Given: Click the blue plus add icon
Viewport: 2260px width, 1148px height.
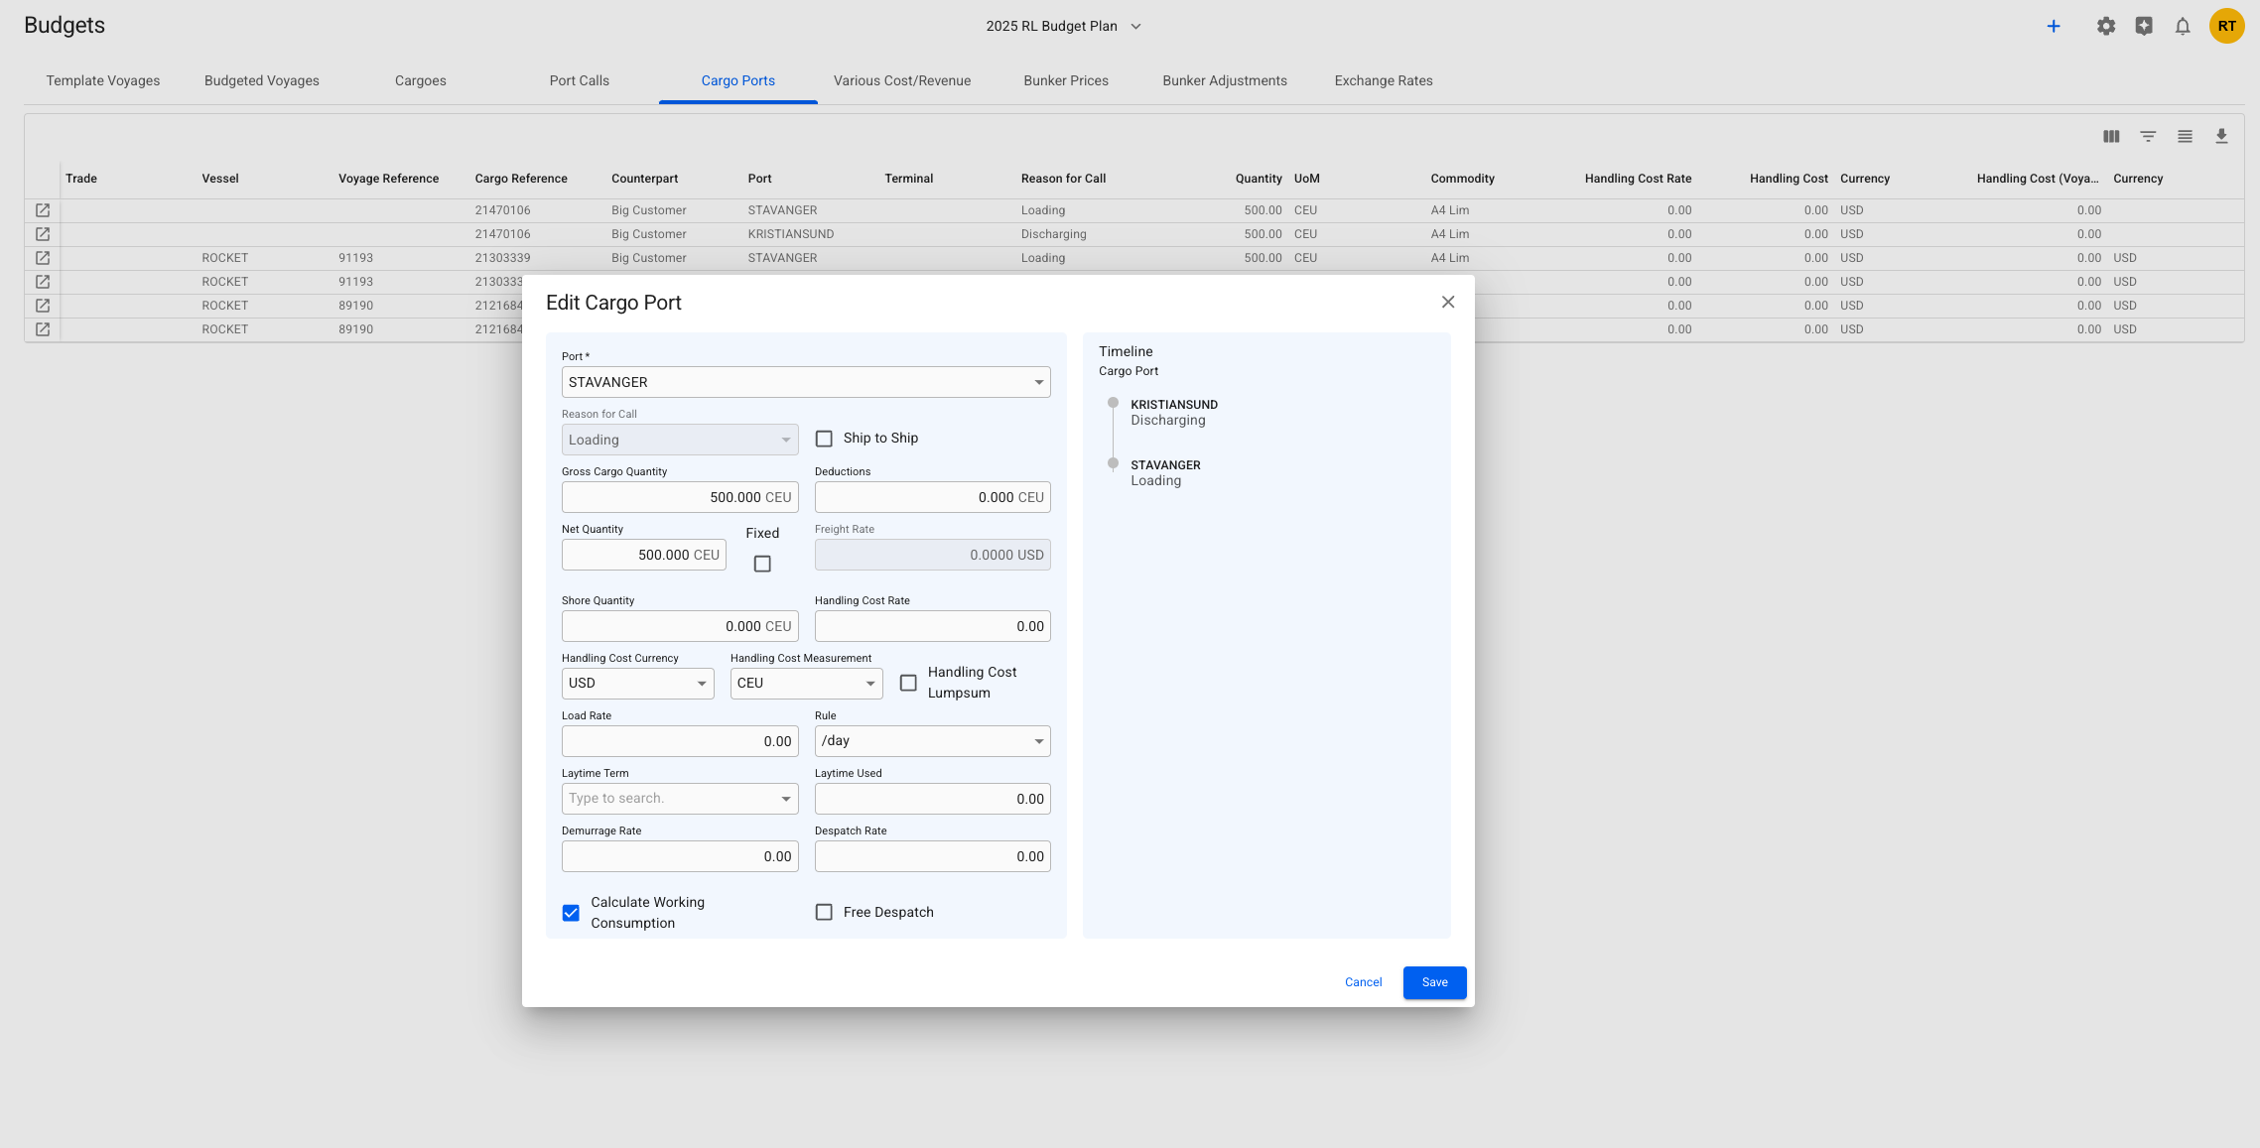Looking at the screenshot, I should (2054, 27).
